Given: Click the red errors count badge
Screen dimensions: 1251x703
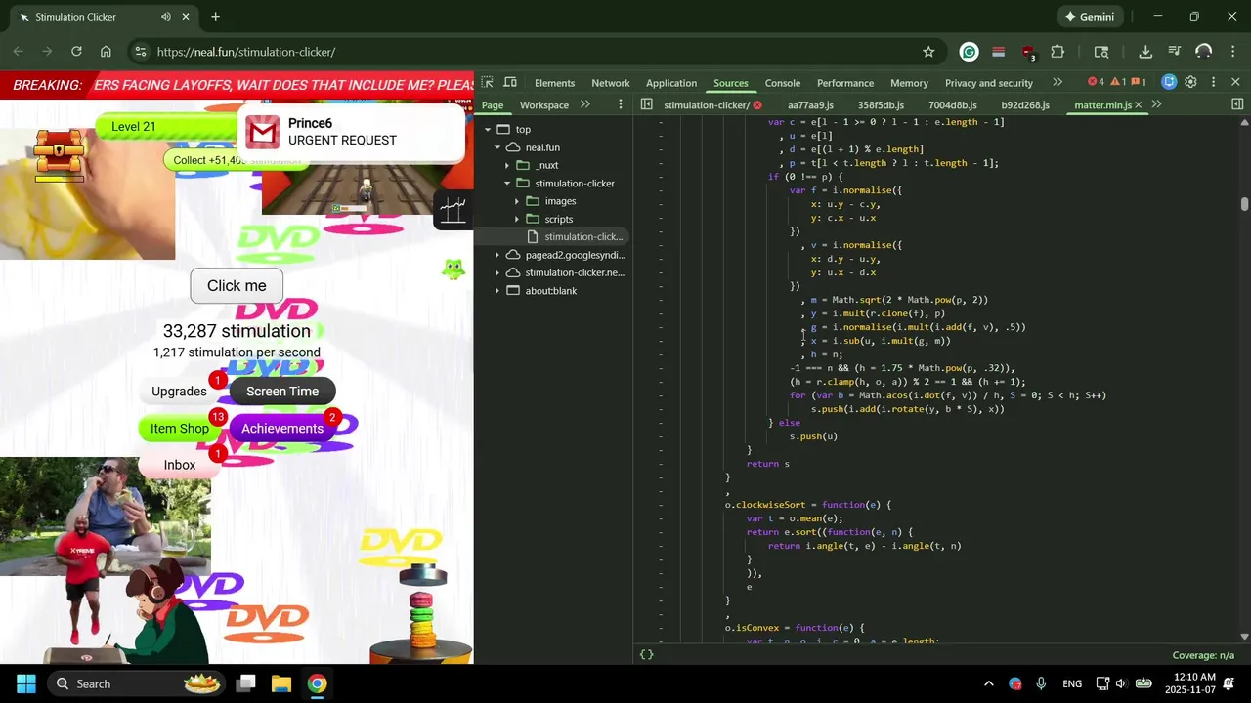Looking at the screenshot, I should pyautogui.click(x=1097, y=82).
